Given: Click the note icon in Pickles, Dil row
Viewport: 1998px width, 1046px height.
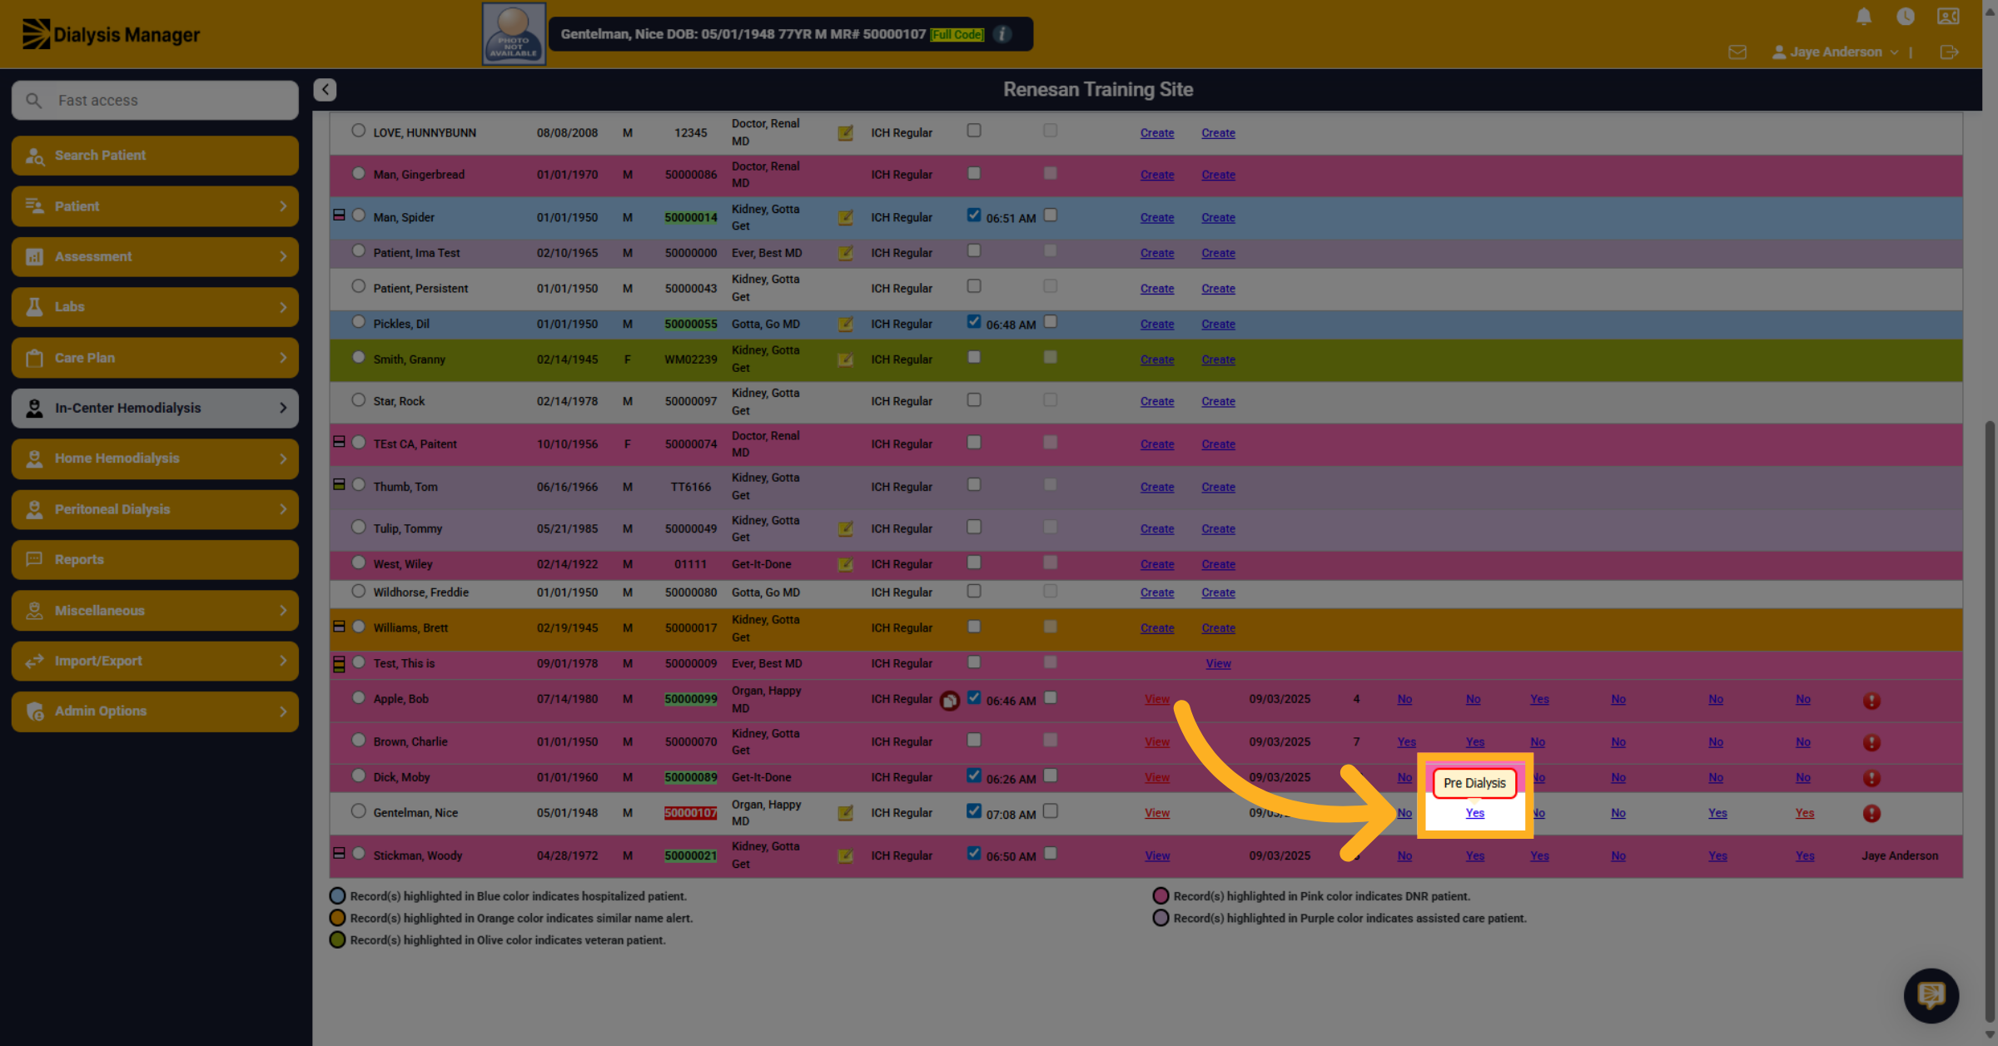Looking at the screenshot, I should click(x=845, y=325).
